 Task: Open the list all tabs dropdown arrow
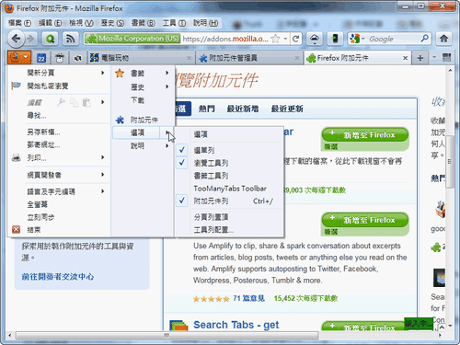(434, 57)
